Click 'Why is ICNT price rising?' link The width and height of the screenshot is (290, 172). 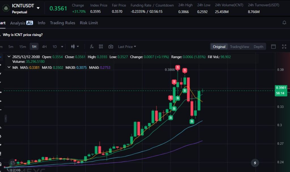23,35
